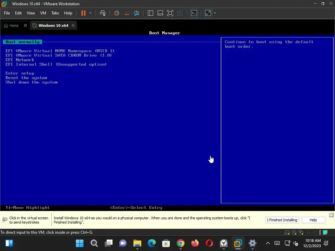Select EFI Internal Shell (Unsupported option)
This screenshot has height=251, width=335.
56,64
